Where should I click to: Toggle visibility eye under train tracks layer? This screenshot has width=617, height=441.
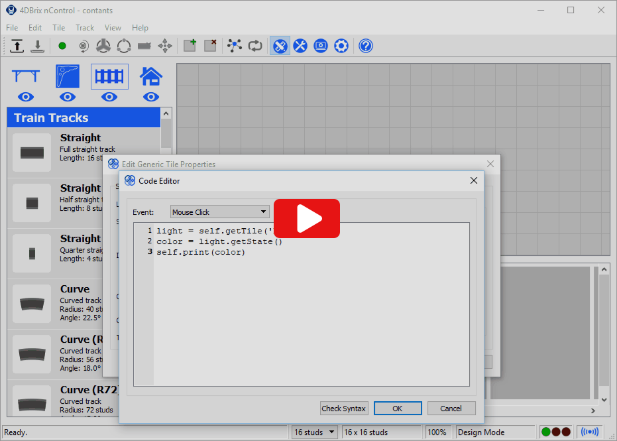(109, 97)
